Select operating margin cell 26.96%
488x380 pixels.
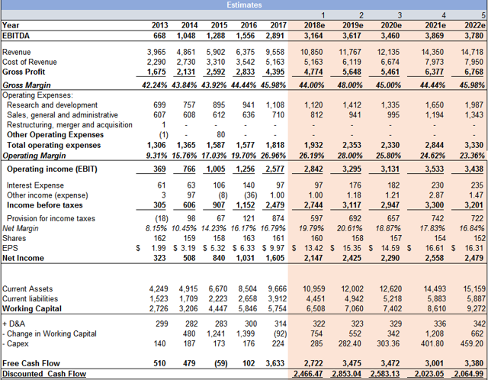(273, 156)
